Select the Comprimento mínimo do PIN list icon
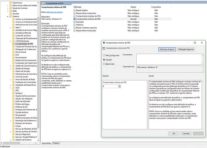 (75, 19)
